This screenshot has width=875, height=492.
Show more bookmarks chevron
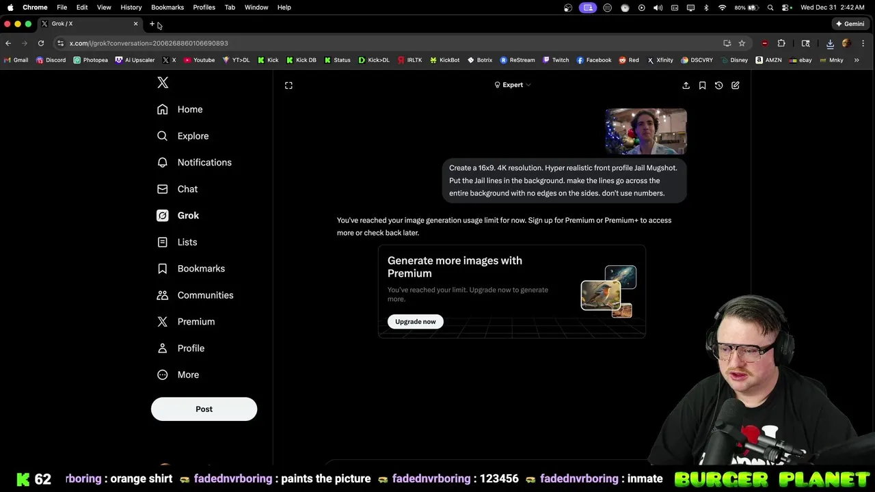tap(857, 60)
